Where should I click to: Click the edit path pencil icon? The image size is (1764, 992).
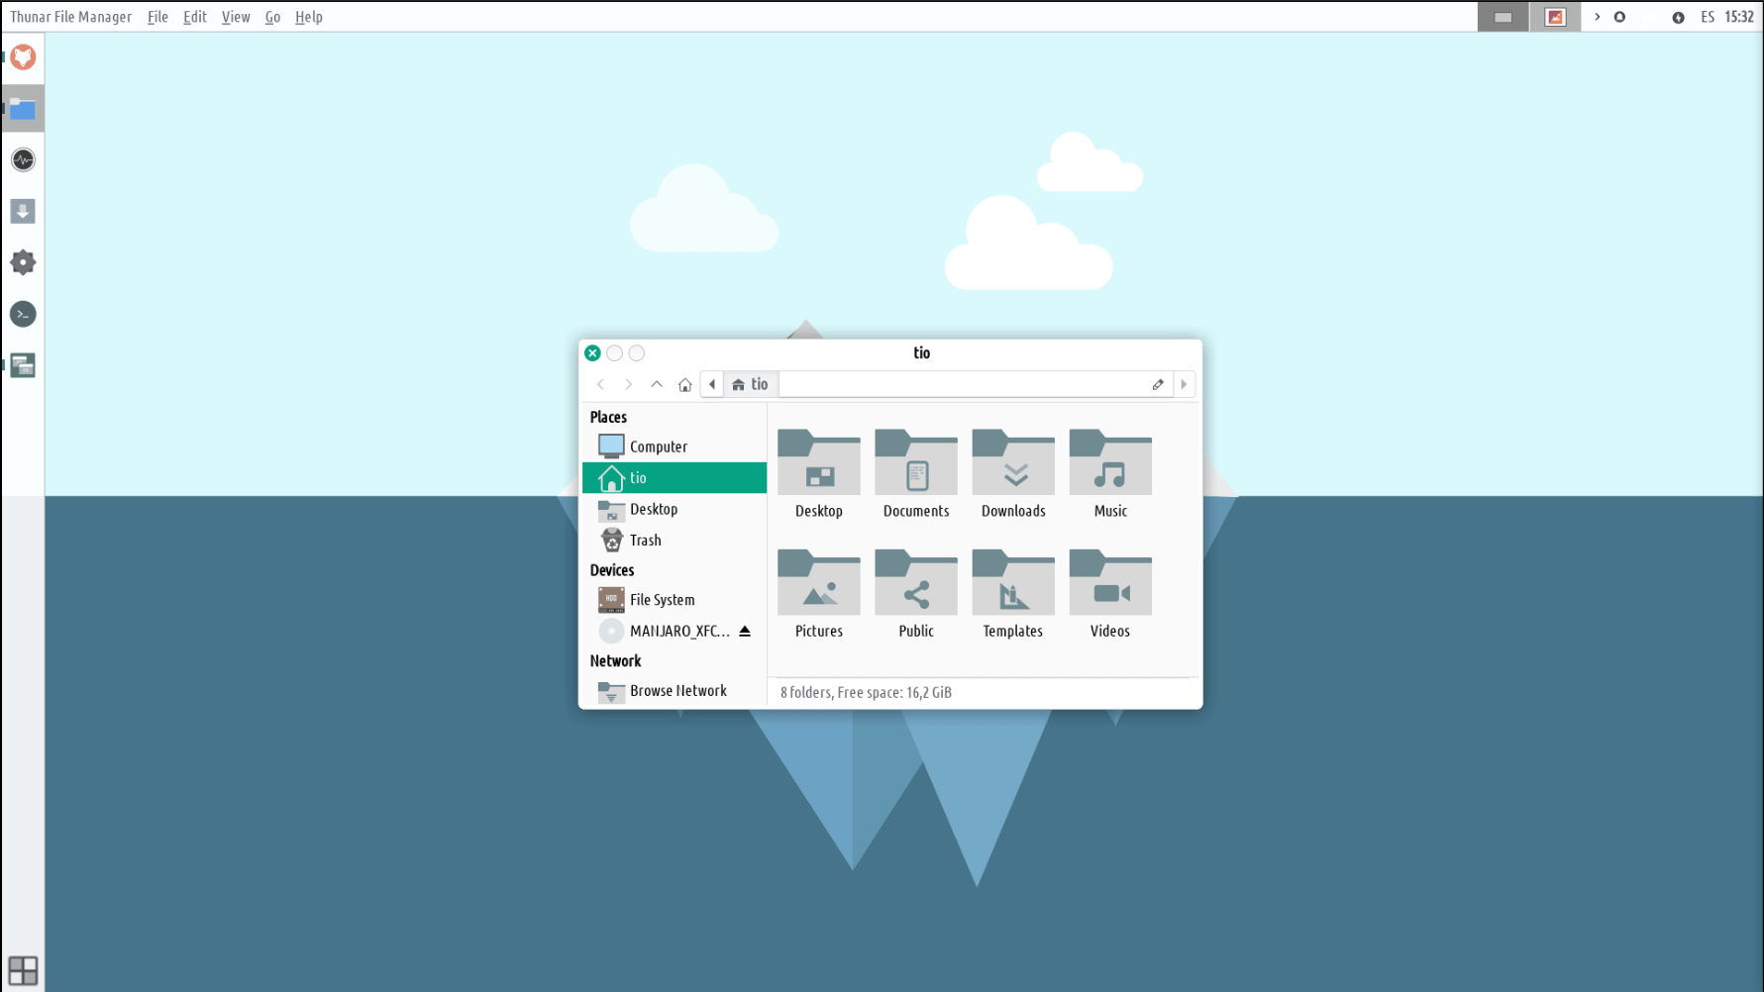click(1157, 384)
